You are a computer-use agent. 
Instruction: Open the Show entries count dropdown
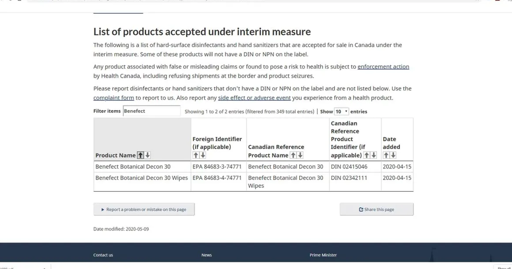click(x=341, y=112)
